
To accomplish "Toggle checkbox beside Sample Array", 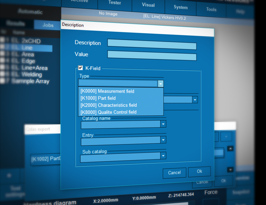I will pyautogui.click(x=2, y=81).
